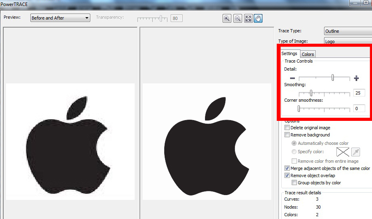This screenshot has height=219, width=372.
Task: Open the Preview dropdown showing Before and After
Action: (x=60, y=18)
